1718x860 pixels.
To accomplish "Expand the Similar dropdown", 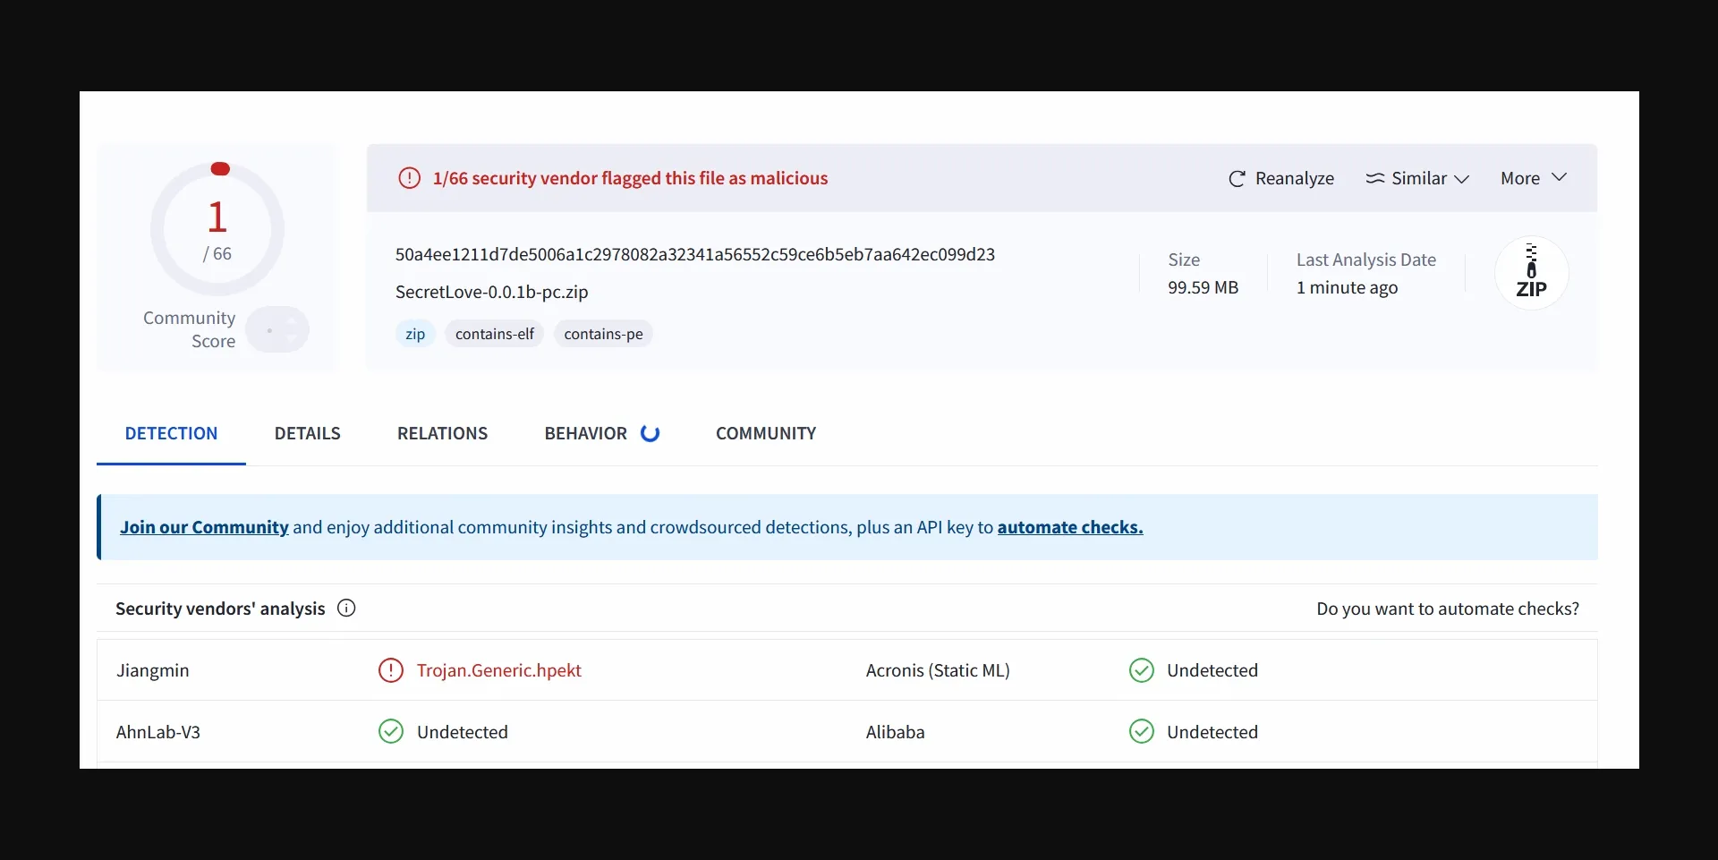I will pos(1417,179).
